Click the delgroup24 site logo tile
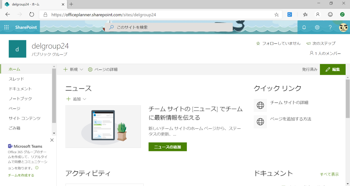Image resolution: width=350 pixels, height=186 pixels. point(17,49)
